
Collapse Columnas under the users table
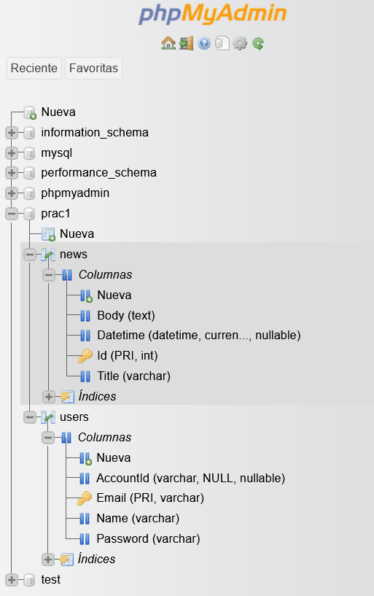coord(48,438)
